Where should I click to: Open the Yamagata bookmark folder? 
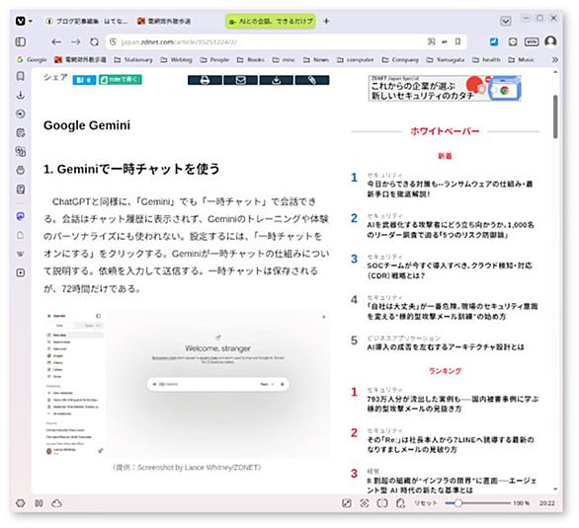pyautogui.click(x=446, y=60)
